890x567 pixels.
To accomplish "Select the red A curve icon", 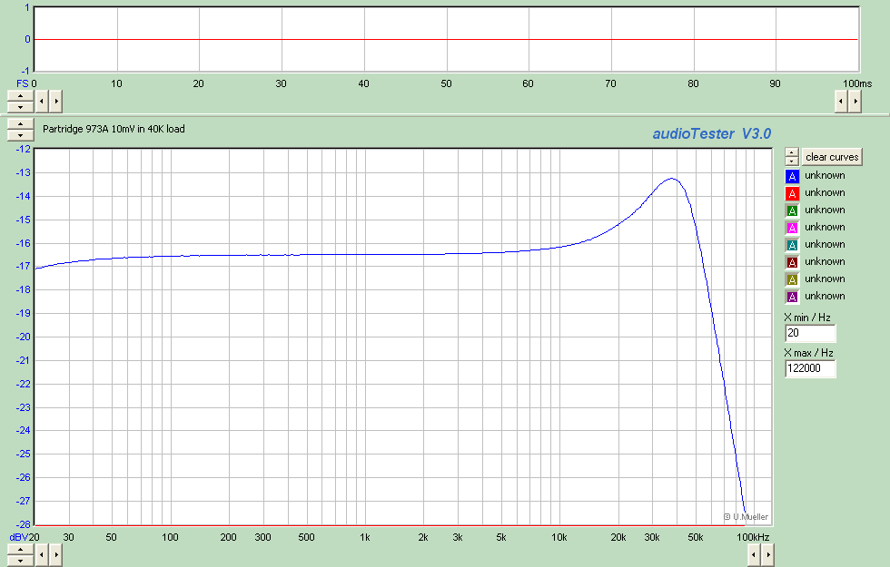I will [792, 193].
